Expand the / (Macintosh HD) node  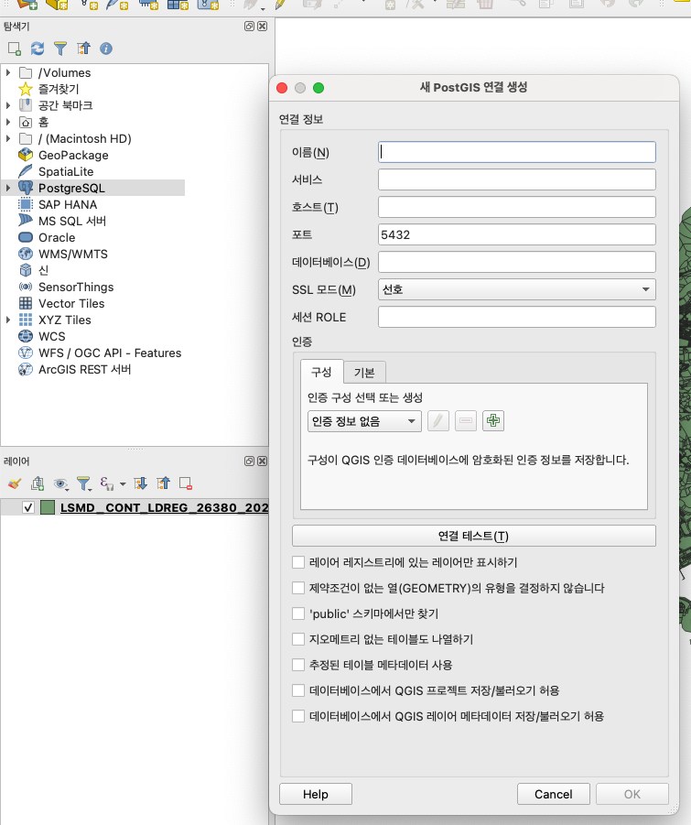8,138
